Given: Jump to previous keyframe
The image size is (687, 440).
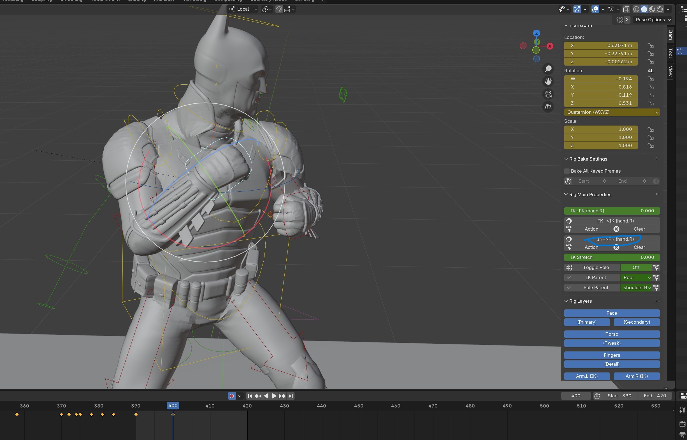Looking at the screenshot, I should pos(258,396).
